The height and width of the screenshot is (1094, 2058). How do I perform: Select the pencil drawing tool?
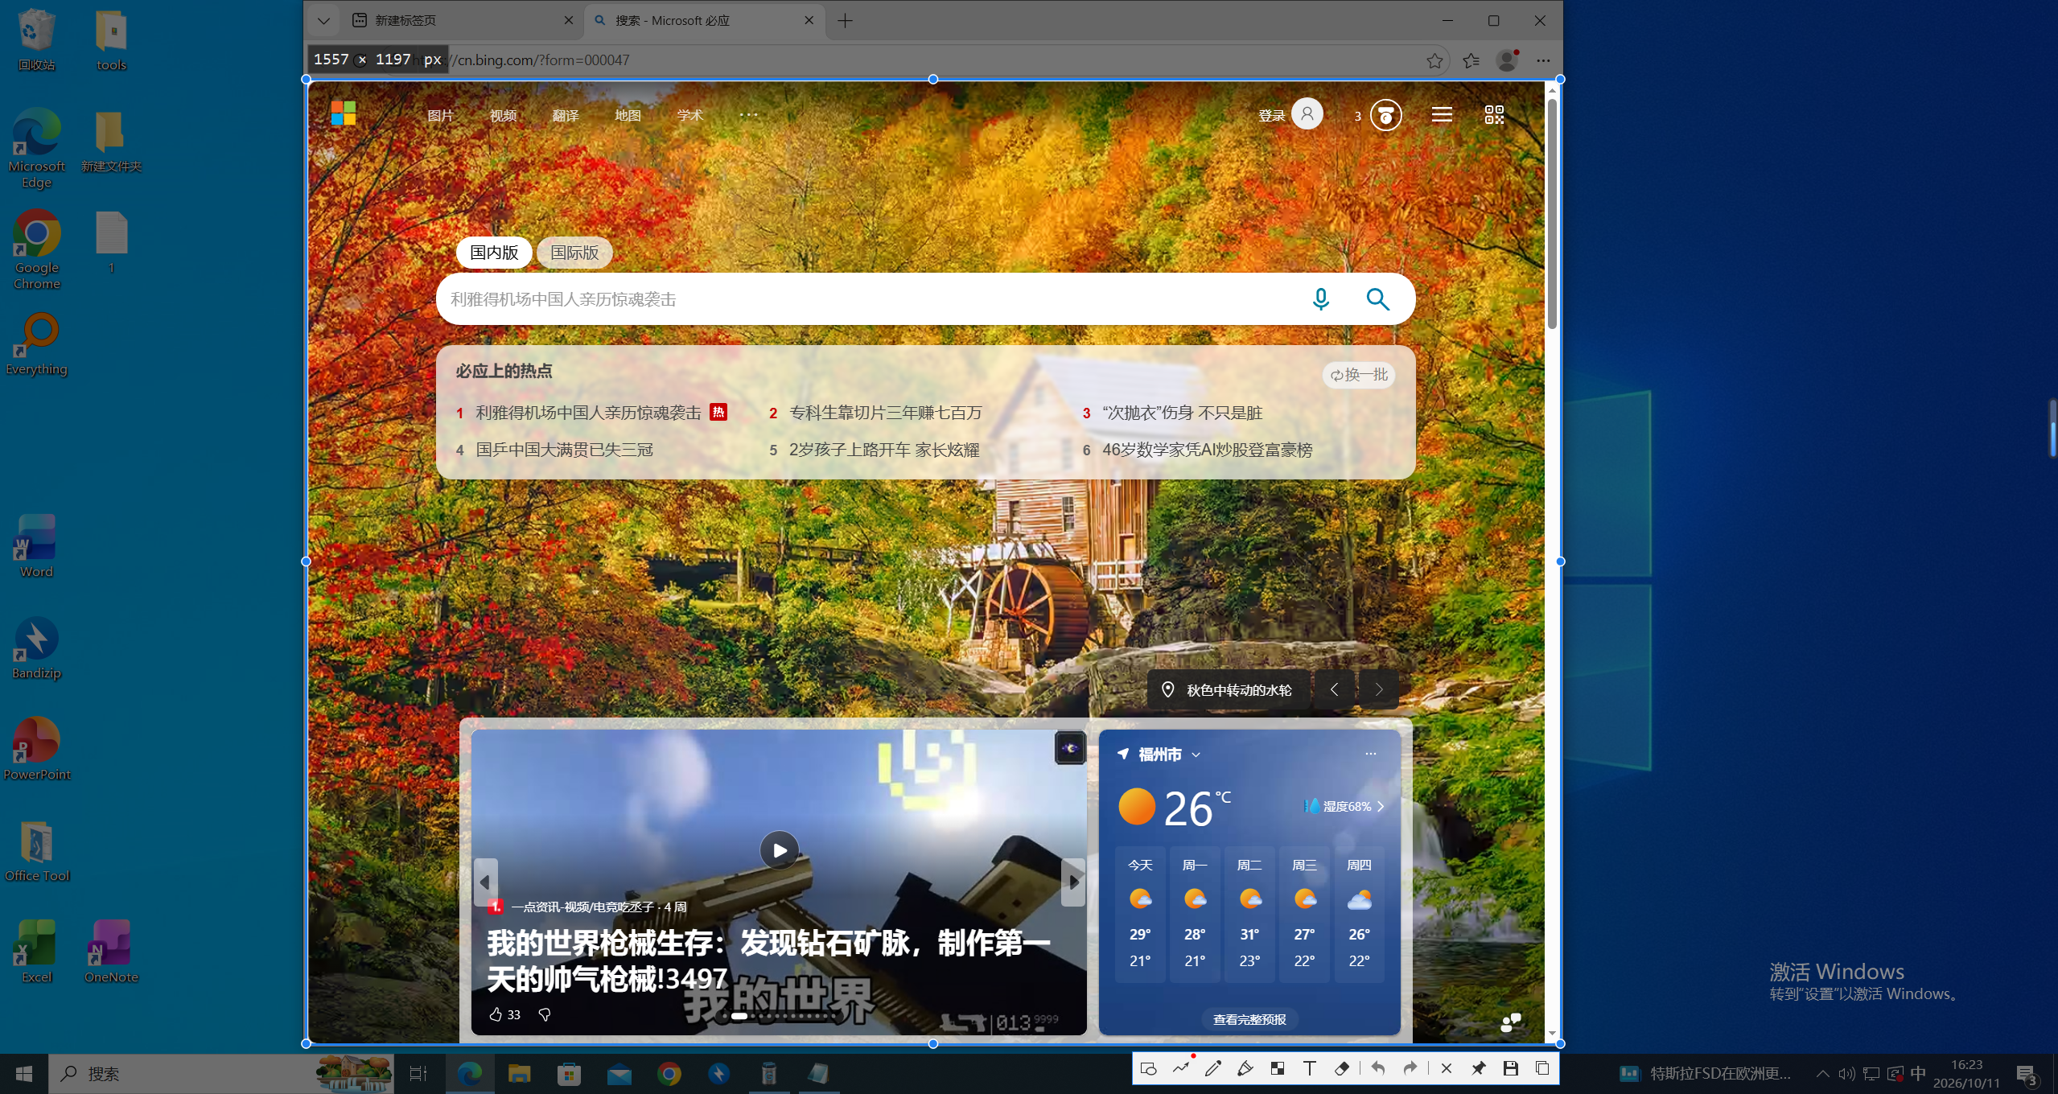coord(1213,1068)
